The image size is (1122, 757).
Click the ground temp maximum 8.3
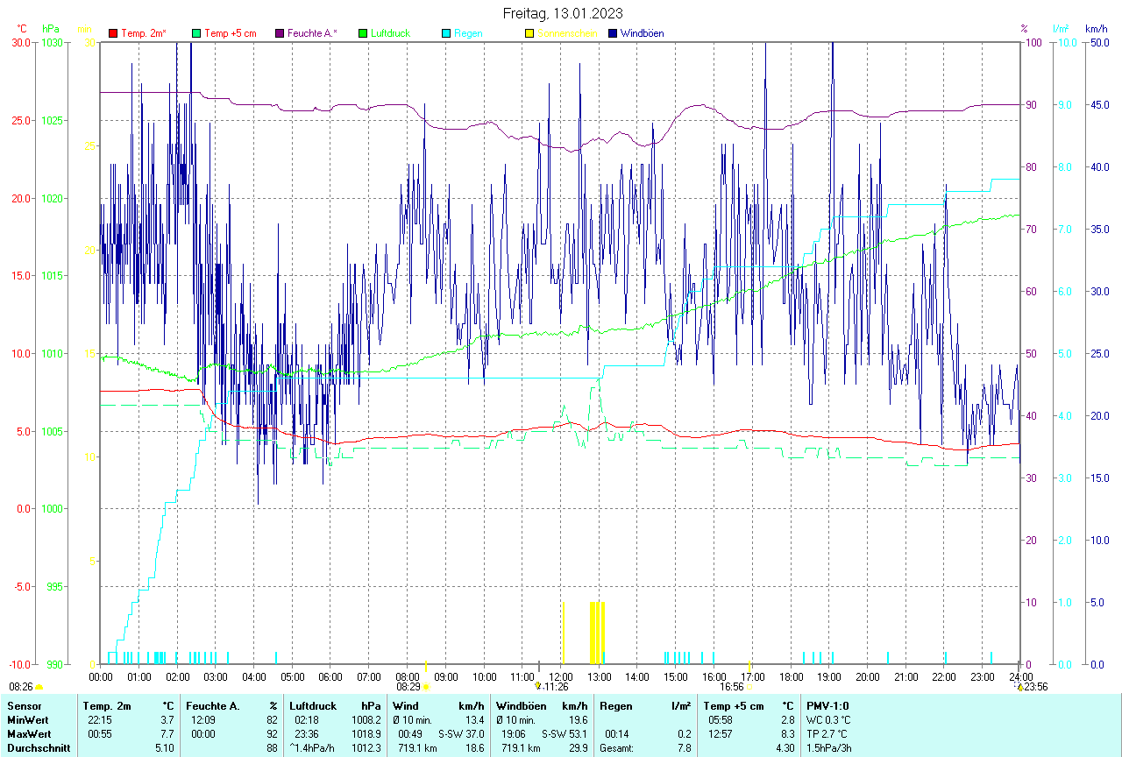coord(787,734)
